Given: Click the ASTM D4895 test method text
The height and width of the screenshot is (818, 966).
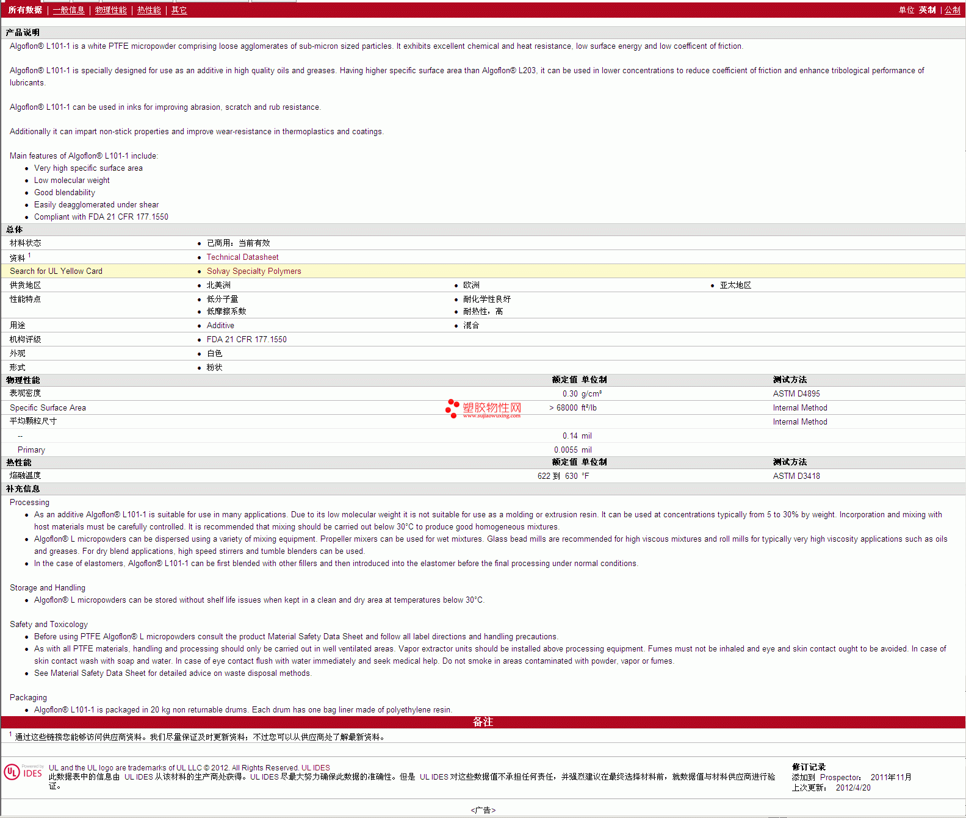Looking at the screenshot, I should (796, 393).
